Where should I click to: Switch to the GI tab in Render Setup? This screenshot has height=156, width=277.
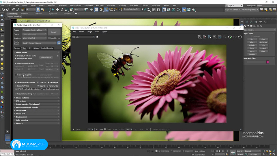29,48
